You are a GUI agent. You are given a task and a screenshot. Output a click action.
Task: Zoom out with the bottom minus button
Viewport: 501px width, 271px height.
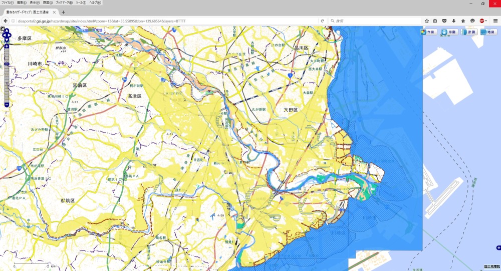click(x=7, y=104)
